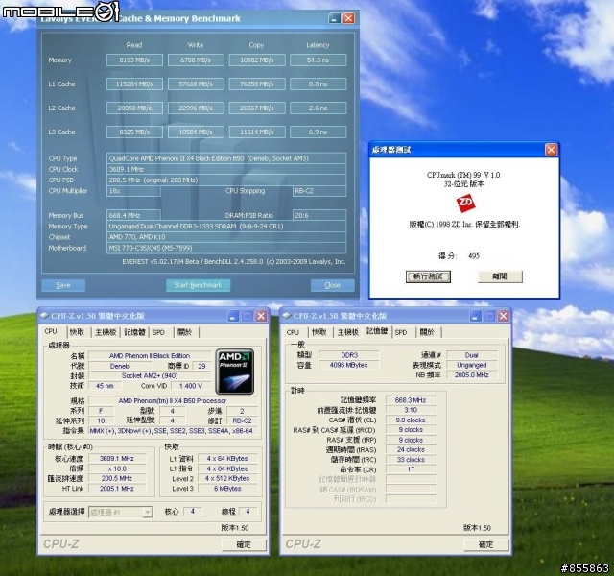Click the title bar icon of the left CPU-Z window
This screenshot has height=576, width=614.
pos(45,316)
